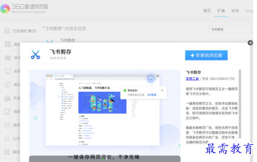The image size is (257, 162).
Task: Click the entertainment category icon at bottom
Action: (x=7, y=152)
